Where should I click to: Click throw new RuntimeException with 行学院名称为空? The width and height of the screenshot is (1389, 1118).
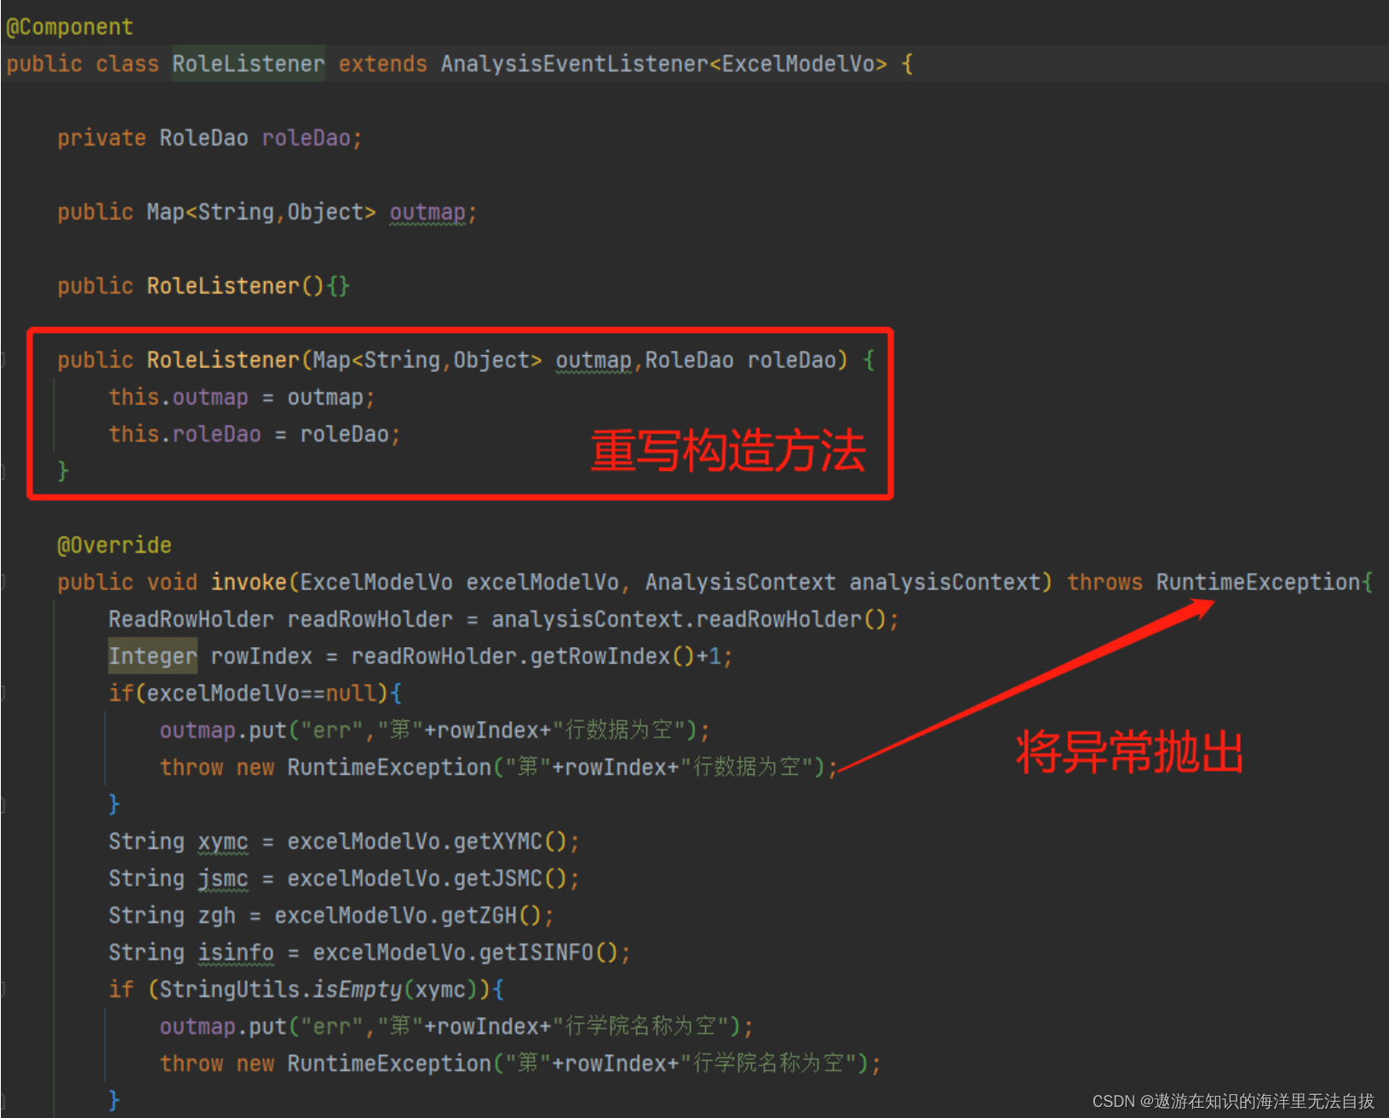(x=520, y=1064)
